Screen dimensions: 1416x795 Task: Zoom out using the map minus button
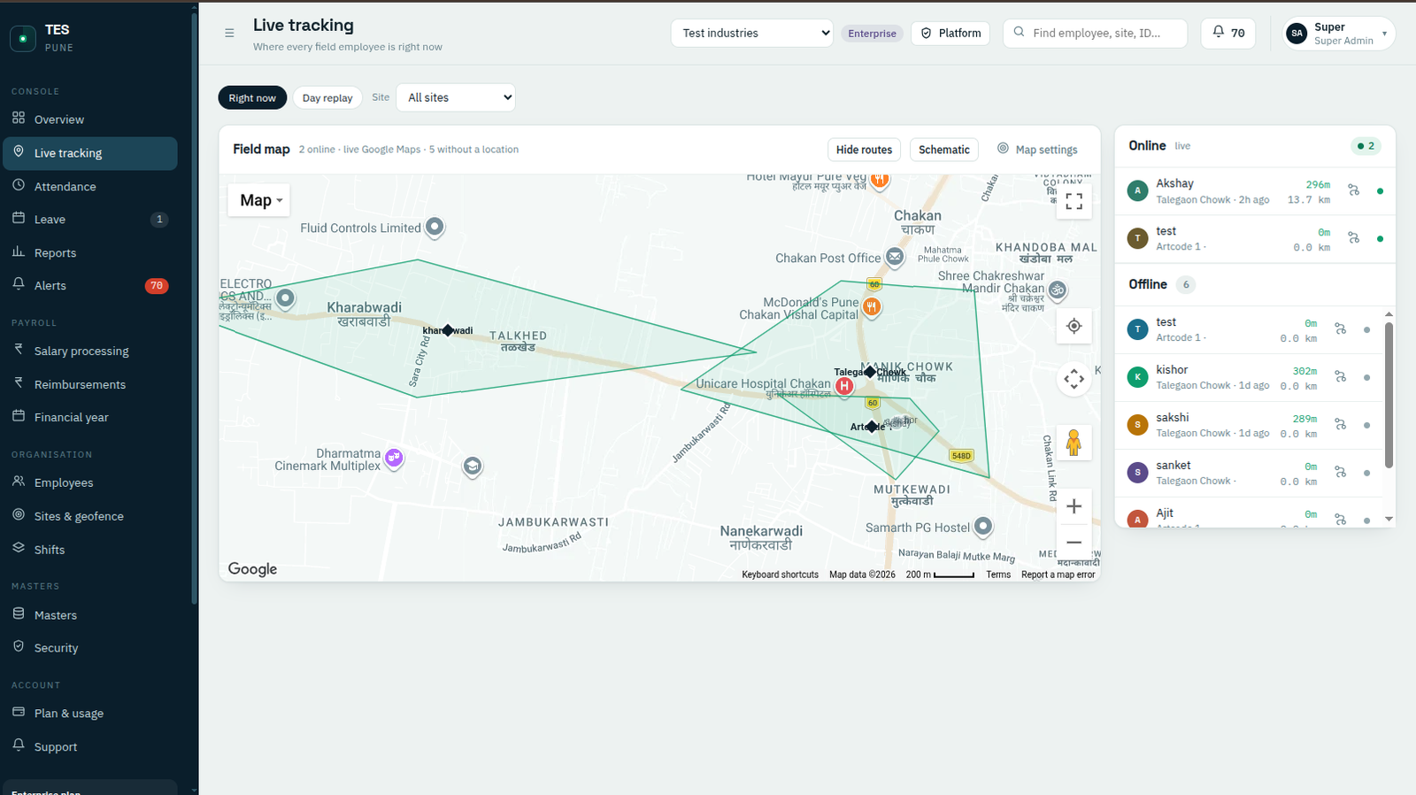coord(1074,542)
